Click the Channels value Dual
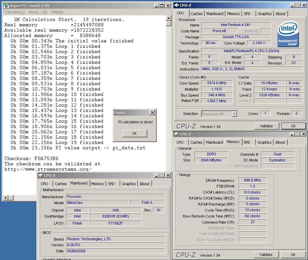The image size is (308, 260). (x=278, y=154)
